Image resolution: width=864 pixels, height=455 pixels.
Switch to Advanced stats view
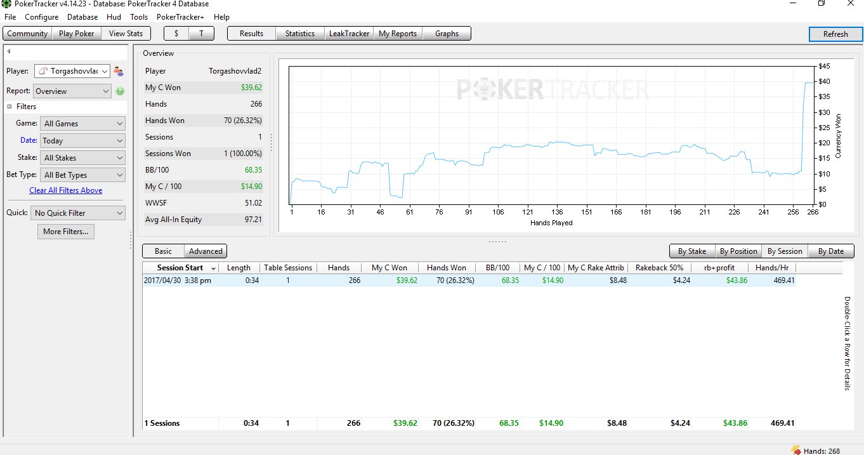click(206, 251)
